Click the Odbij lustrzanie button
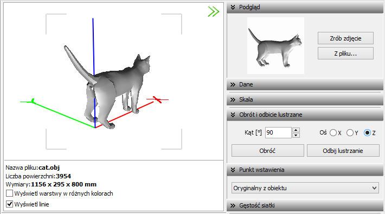The height and width of the screenshot is (214, 385). [343, 151]
